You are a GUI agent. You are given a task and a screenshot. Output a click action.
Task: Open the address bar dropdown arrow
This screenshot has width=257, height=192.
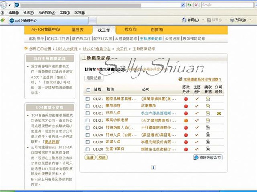pos(183,5)
